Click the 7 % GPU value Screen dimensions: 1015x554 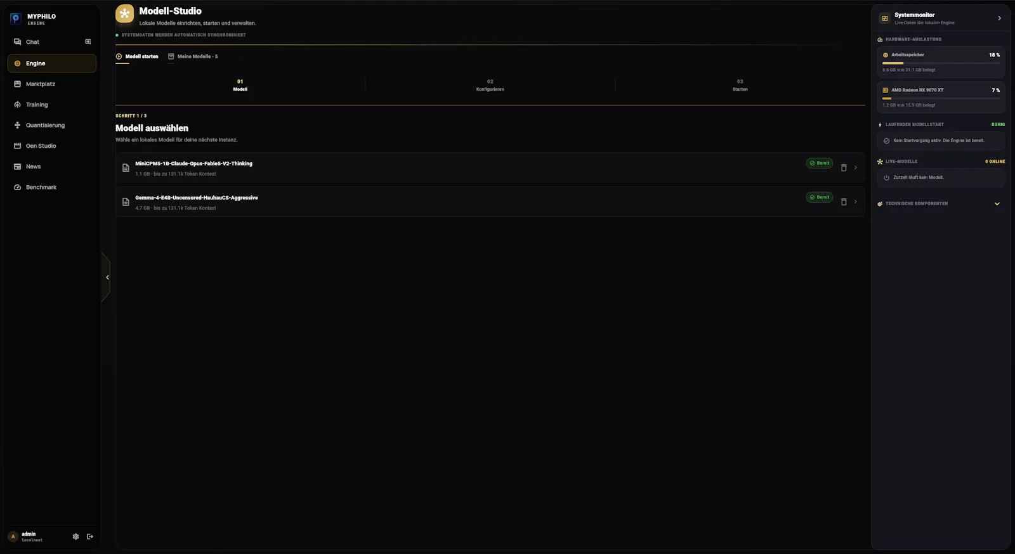click(x=996, y=90)
